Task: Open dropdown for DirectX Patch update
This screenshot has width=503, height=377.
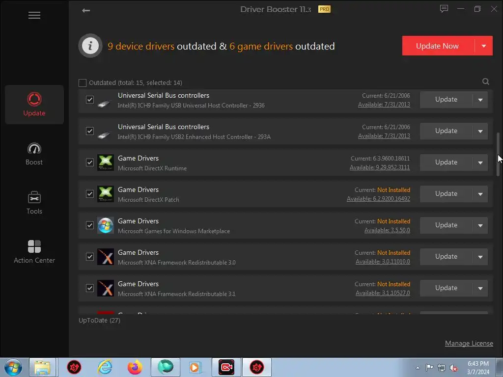Action: pos(480,194)
